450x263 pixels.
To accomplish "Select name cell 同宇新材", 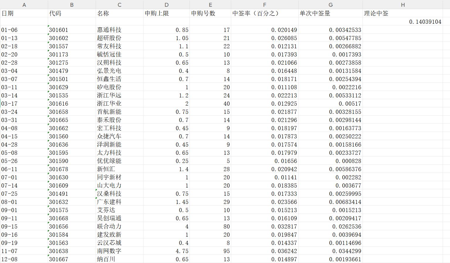I will pyautogui.click(x=119, y=177).
